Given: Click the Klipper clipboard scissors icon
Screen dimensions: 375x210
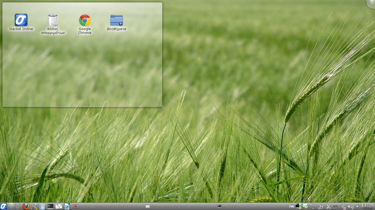Looking at the screenshot, I should tap(328, 206).
